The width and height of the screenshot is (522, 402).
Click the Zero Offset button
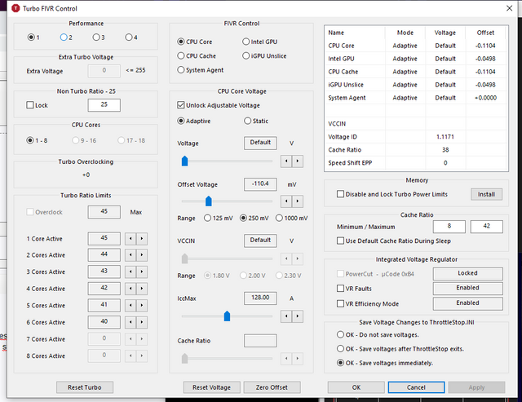pyautogui.click(x=272, y=387)
